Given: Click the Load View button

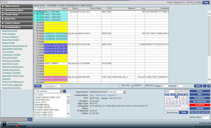Looking at the screenshot, I should (205, 112).
